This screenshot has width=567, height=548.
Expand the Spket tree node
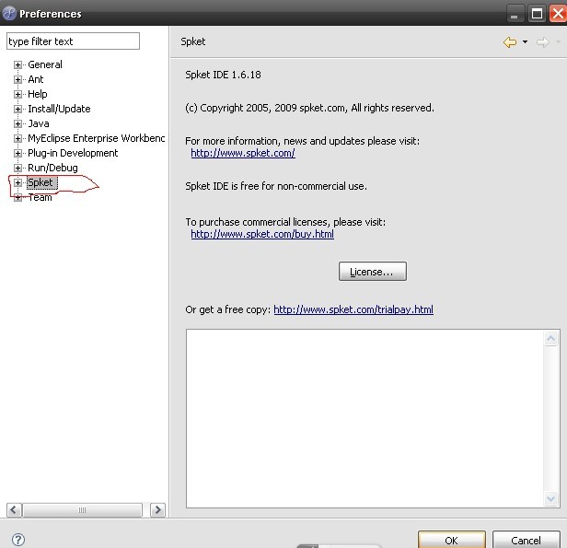pos(17,182)
